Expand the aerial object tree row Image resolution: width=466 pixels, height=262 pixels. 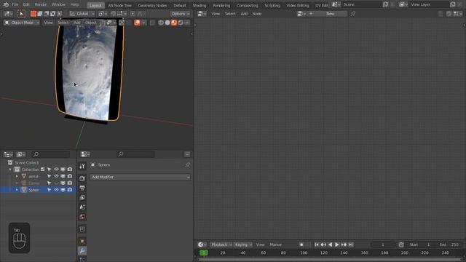click(17, 176)
